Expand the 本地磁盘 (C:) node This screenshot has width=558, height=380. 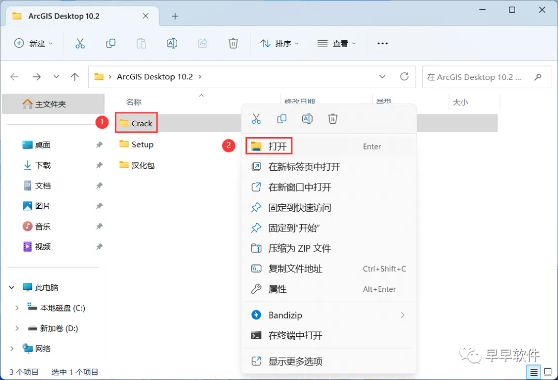(x=17, y=308)
